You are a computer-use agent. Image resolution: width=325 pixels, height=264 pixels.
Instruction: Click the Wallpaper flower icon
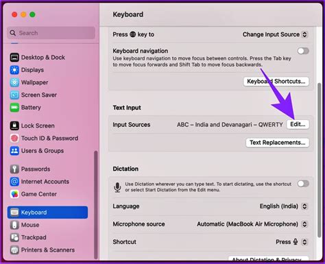click(14, 82)
